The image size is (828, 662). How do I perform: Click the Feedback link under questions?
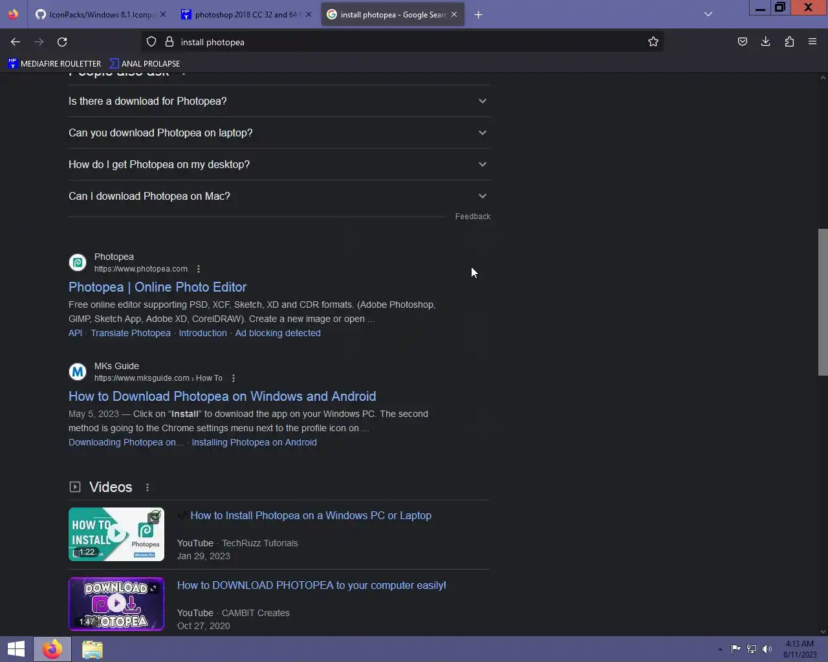coord(473,217)
